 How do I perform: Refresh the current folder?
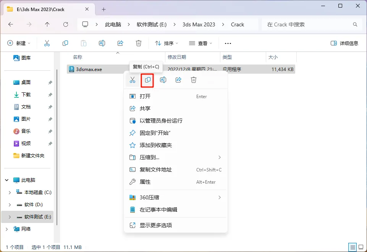[66, 24]
